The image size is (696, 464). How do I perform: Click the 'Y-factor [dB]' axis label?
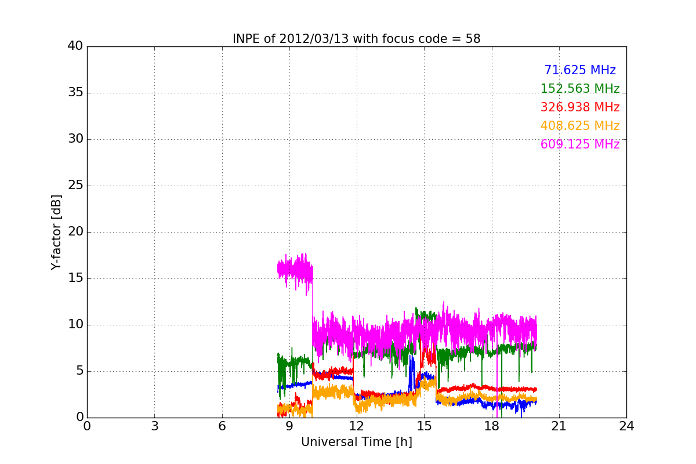(x=56, y=232)
